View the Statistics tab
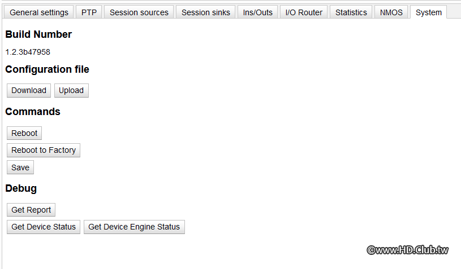Screen dimensions: 461x269 click(351, 12)
